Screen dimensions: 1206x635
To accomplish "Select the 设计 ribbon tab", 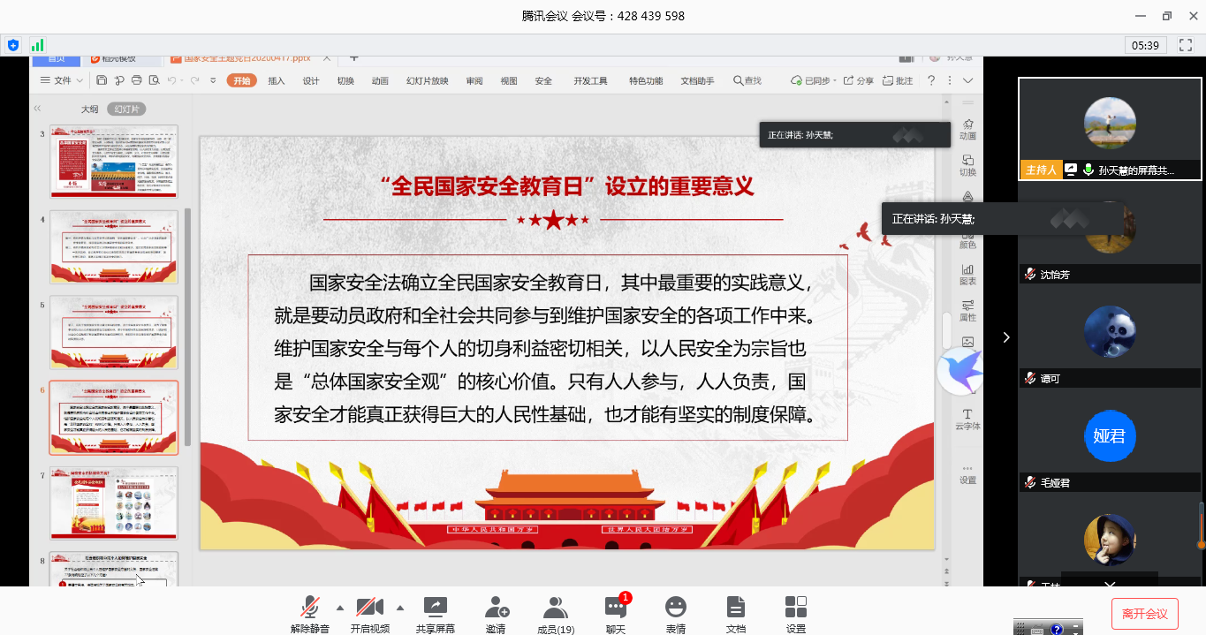I will 311,80.
